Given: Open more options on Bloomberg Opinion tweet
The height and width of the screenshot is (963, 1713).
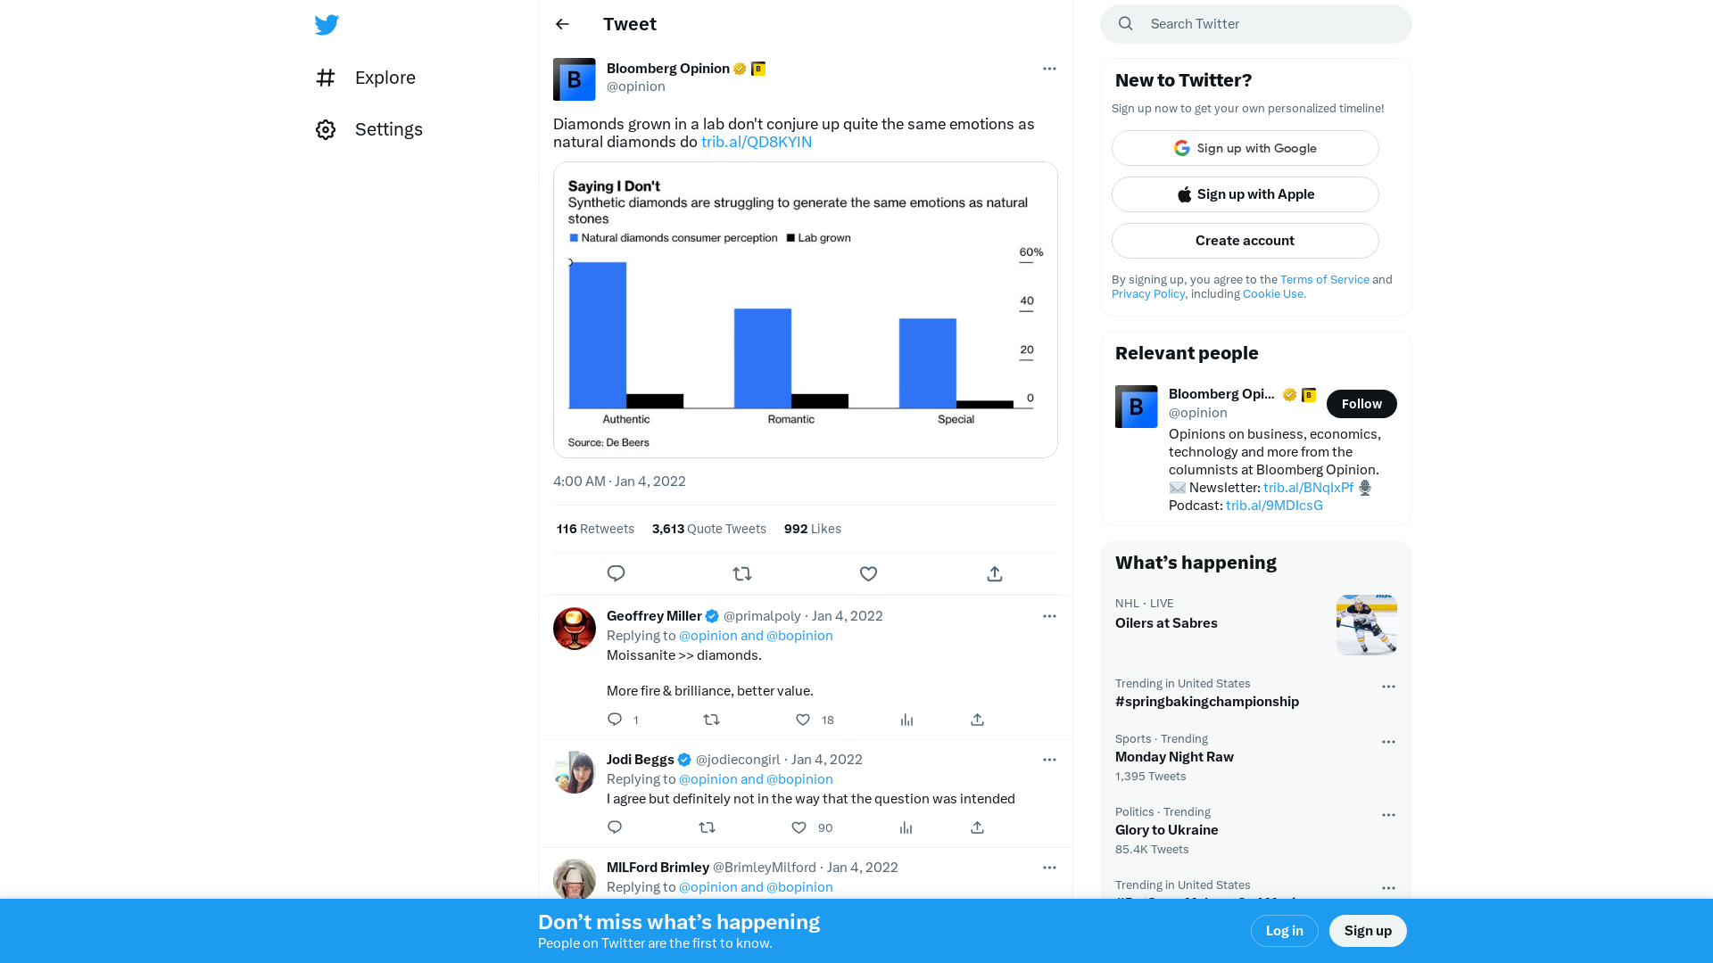Looking at the screenshot, I should [1049, 69].
